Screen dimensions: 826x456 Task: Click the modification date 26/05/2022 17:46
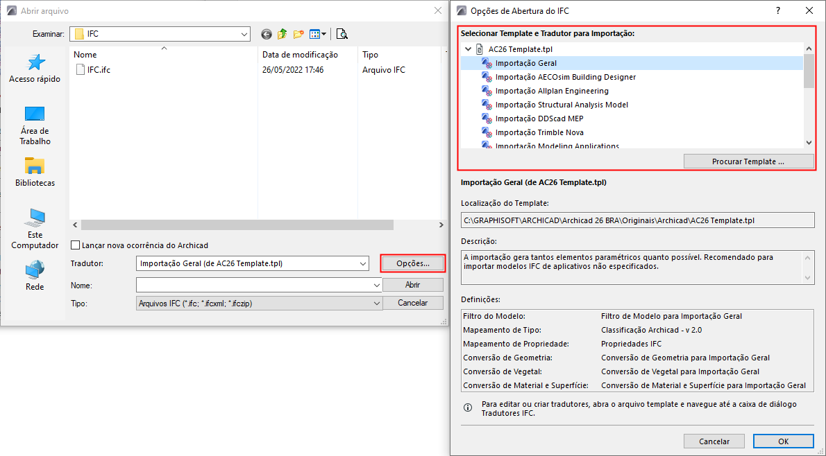click(x=293, y=69)
